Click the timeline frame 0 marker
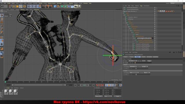Image resolution: width=185 pixels, height=104 pixels. 5,82
